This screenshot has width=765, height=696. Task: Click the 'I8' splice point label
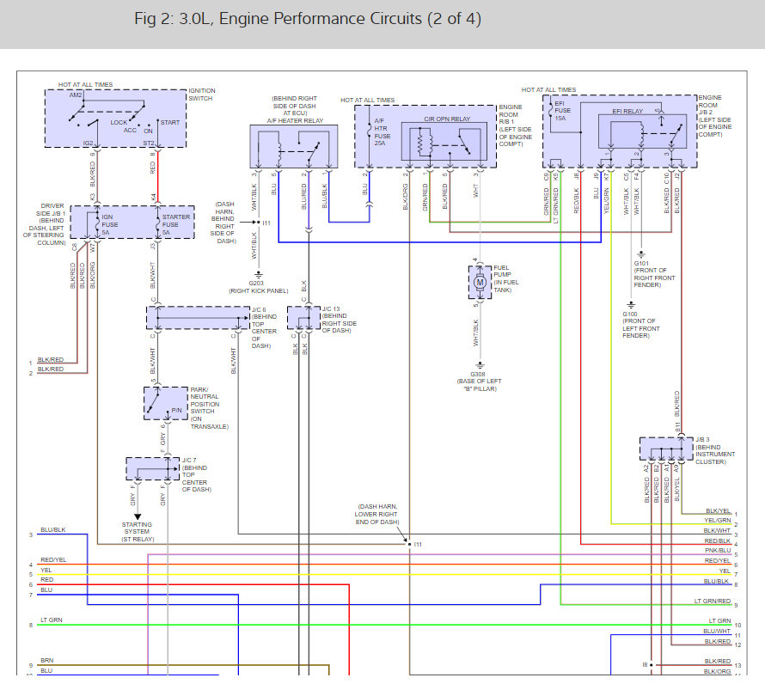click(x=645, y=665)
